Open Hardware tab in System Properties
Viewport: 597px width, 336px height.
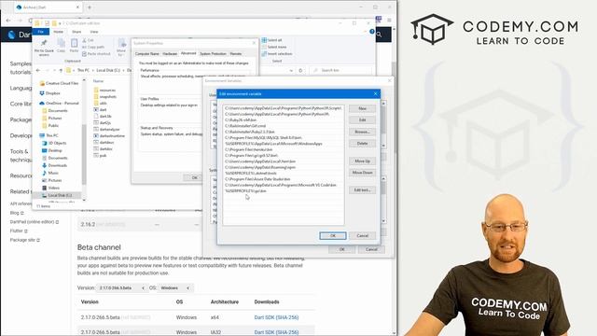click(x=170, y=54)
